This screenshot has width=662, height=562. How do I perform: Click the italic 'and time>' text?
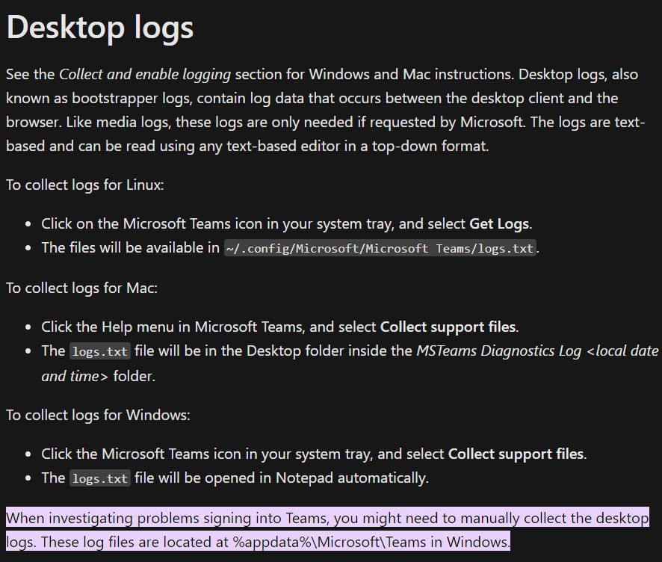coord(75,376)
